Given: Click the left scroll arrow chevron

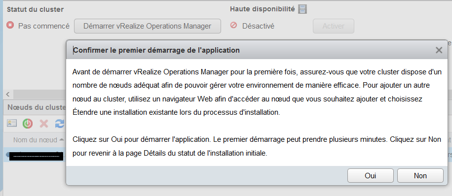Looking at the screenshot, I should pyautogui.click(x=8, y=94).
